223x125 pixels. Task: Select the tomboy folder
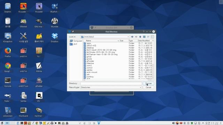89,77
